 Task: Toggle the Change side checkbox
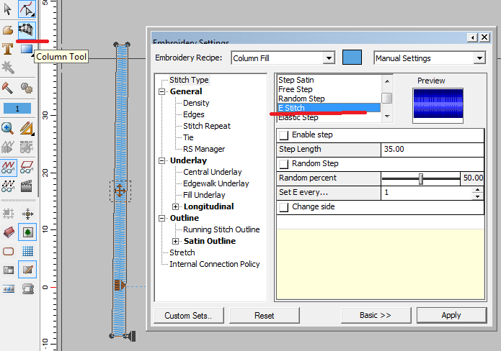pyautogui.click(x=284, y=207)
